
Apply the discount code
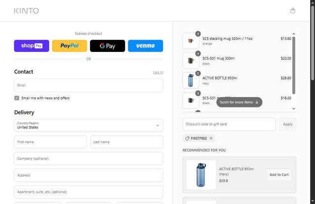(x=287, y=125)
